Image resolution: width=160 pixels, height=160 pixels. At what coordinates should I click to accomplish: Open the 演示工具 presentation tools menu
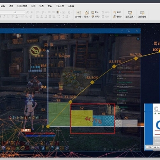point(130,14)
